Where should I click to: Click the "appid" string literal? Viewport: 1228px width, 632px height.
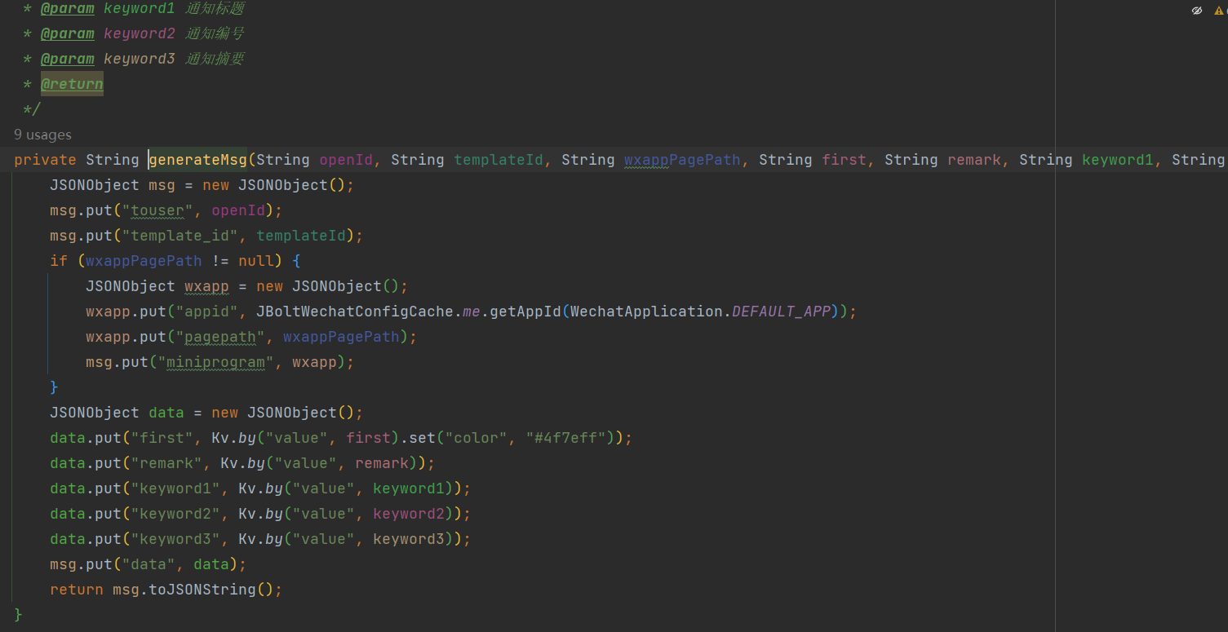202,312
